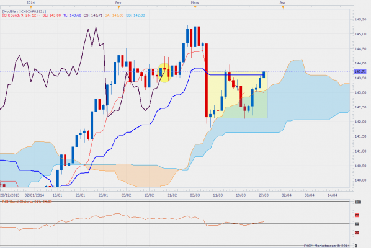Viewport: 371px width, 248px height.
Task: Click the RSI 70 level label
Action: click(357, 215)
